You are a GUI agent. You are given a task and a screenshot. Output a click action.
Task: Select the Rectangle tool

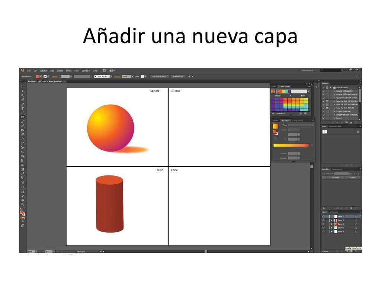point(23,117)
